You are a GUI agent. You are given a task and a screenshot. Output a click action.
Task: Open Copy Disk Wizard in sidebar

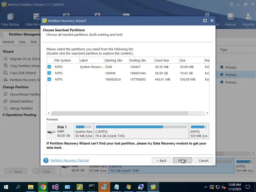[19, 73]
